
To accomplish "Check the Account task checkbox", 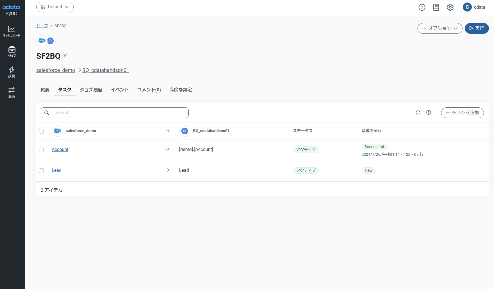I will pos(41,150).
